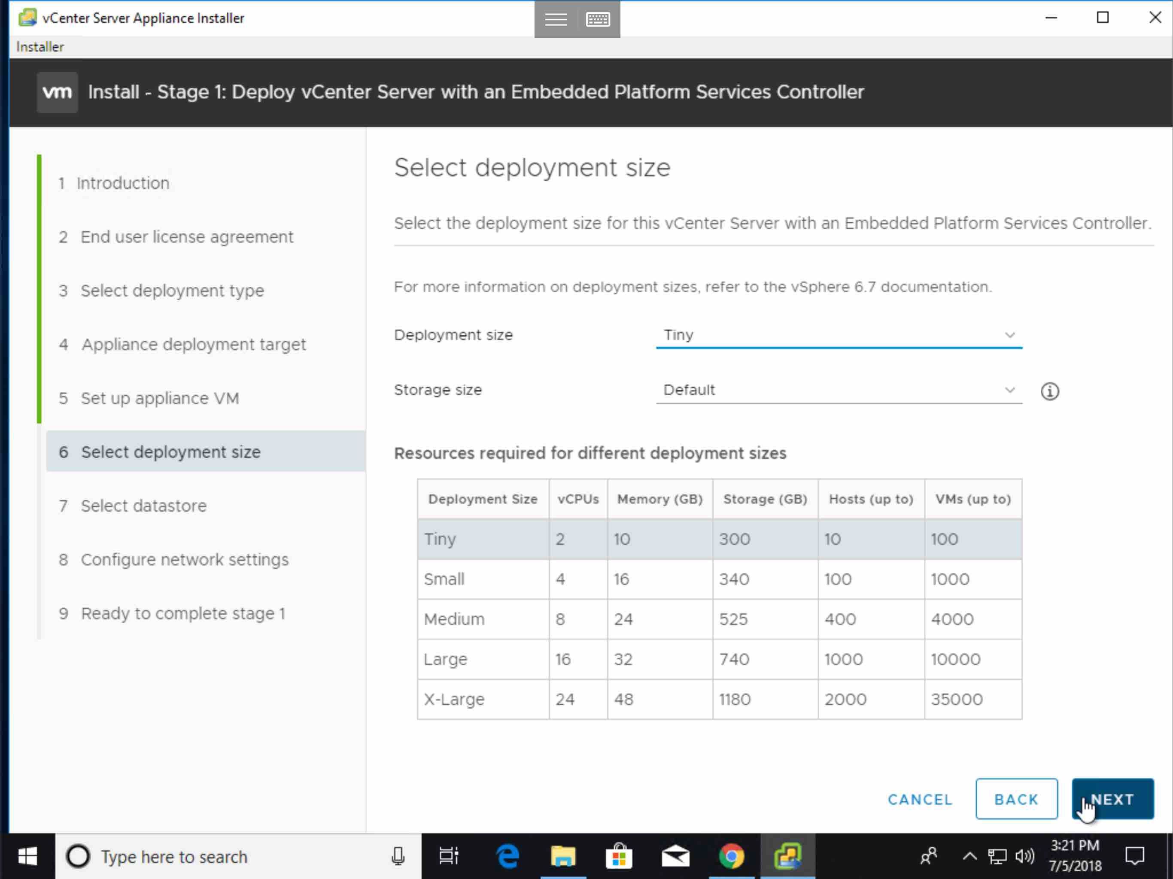Click the X-Large row label

pos(454,699)
